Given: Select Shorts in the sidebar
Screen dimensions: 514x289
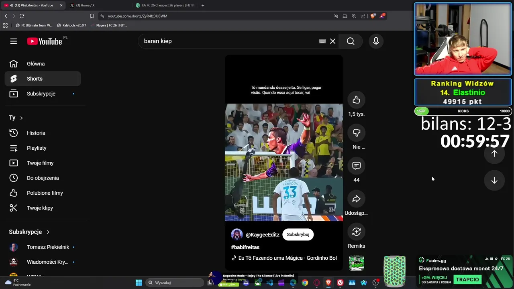Looking at the screenshot, I should (x=43, y=79).
